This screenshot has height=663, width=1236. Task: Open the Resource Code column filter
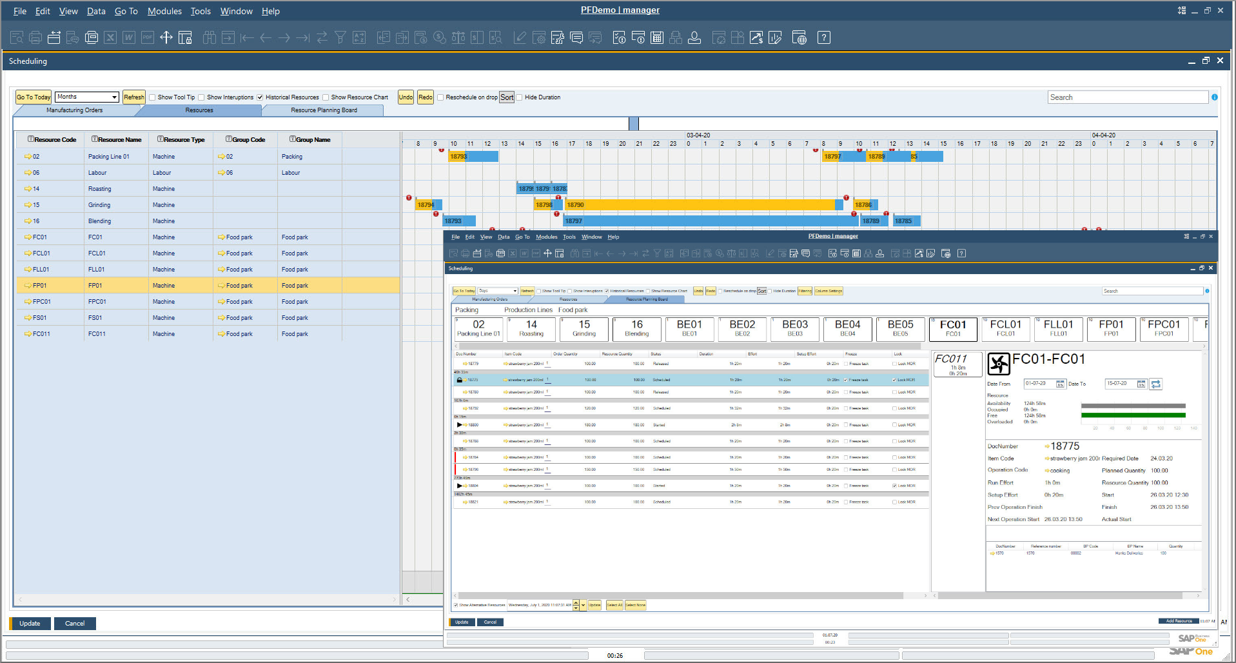(x=30, y=139)
